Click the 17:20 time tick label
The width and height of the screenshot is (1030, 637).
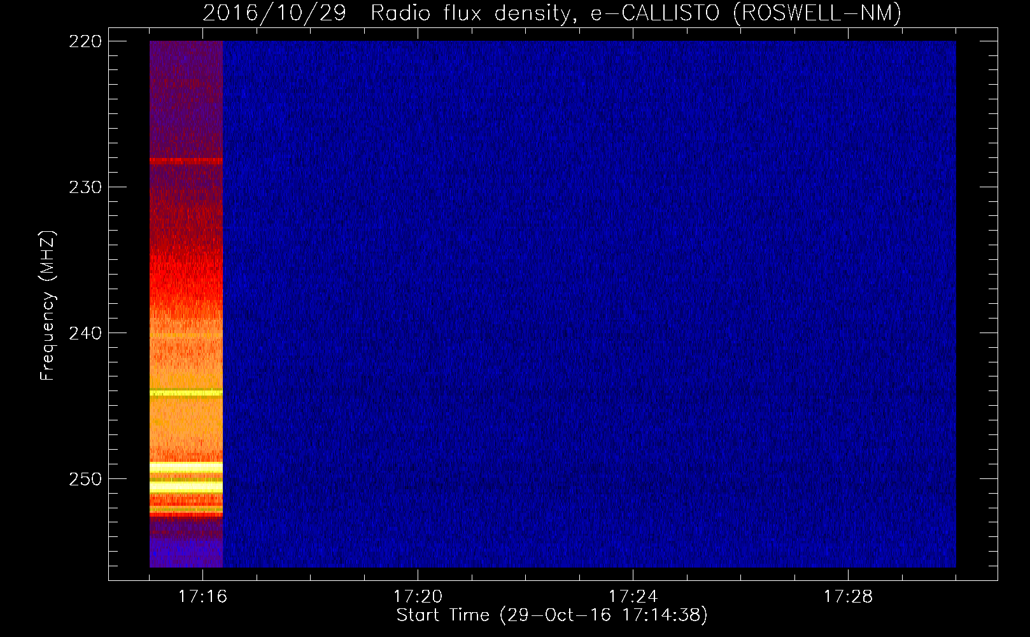[x=418, y=596]
